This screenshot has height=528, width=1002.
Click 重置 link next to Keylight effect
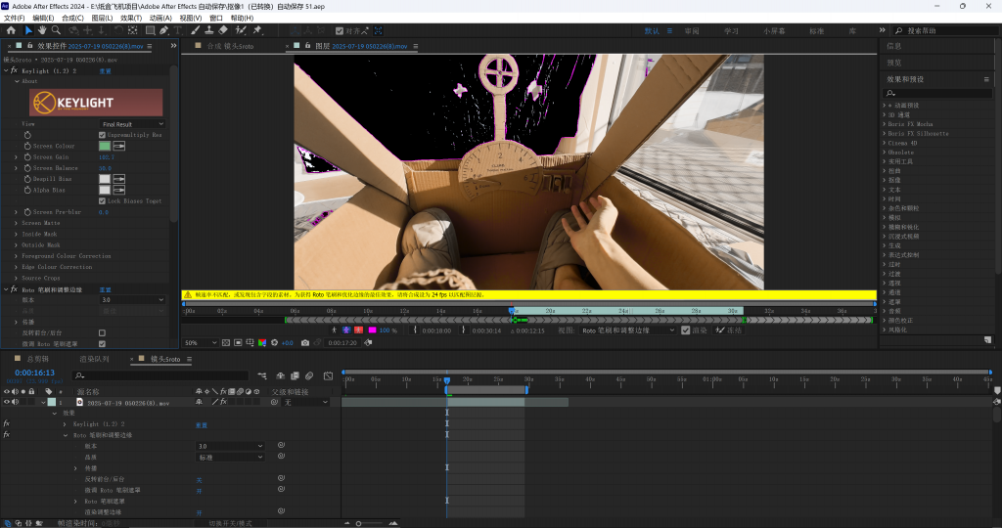[105, 71]
